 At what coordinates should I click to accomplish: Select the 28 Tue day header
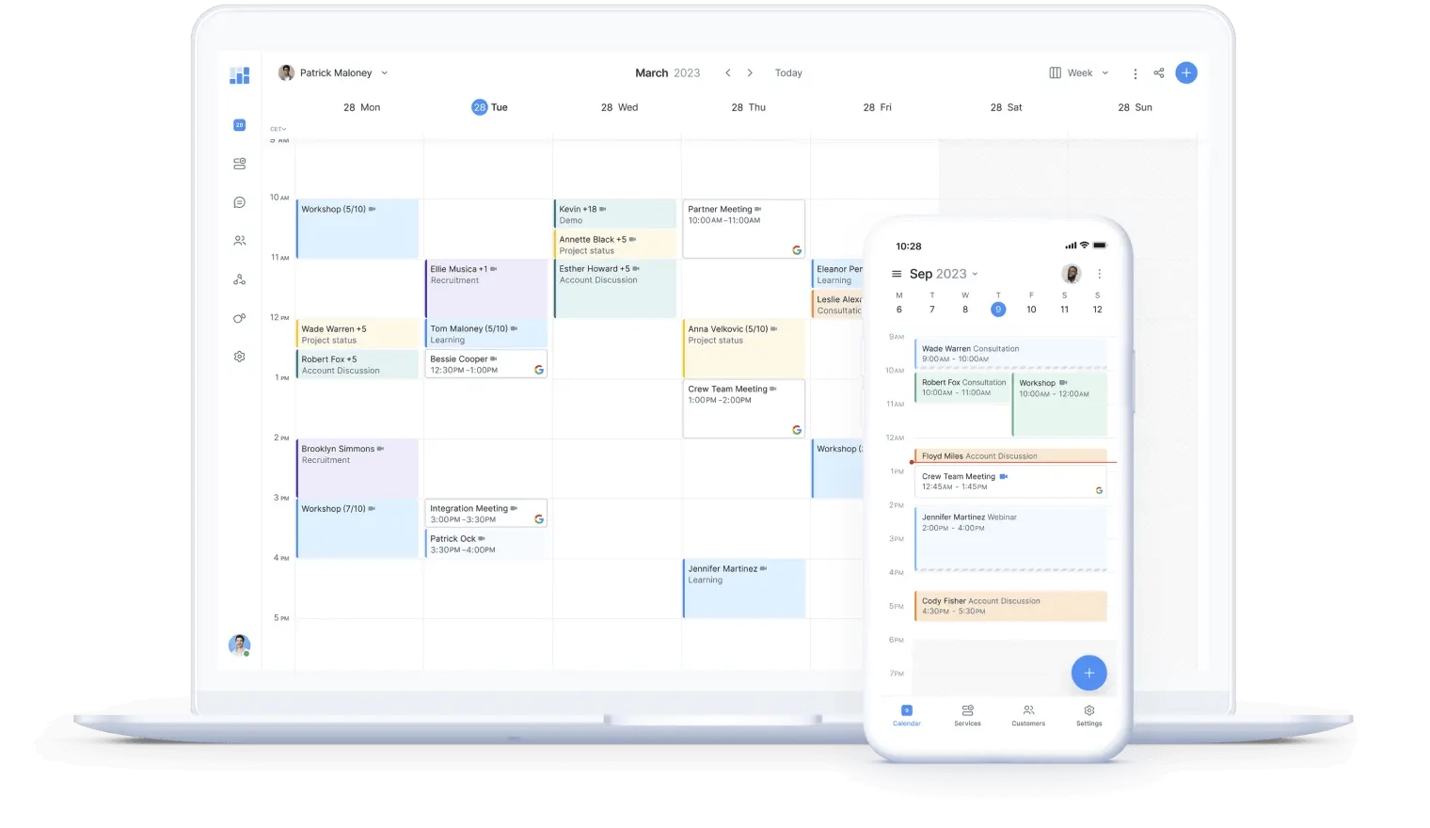[x=489, y=107]
